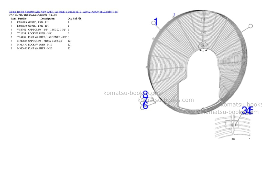Select part number MM0471
Screen dimensions: 262x186
[x=22, y=45]
